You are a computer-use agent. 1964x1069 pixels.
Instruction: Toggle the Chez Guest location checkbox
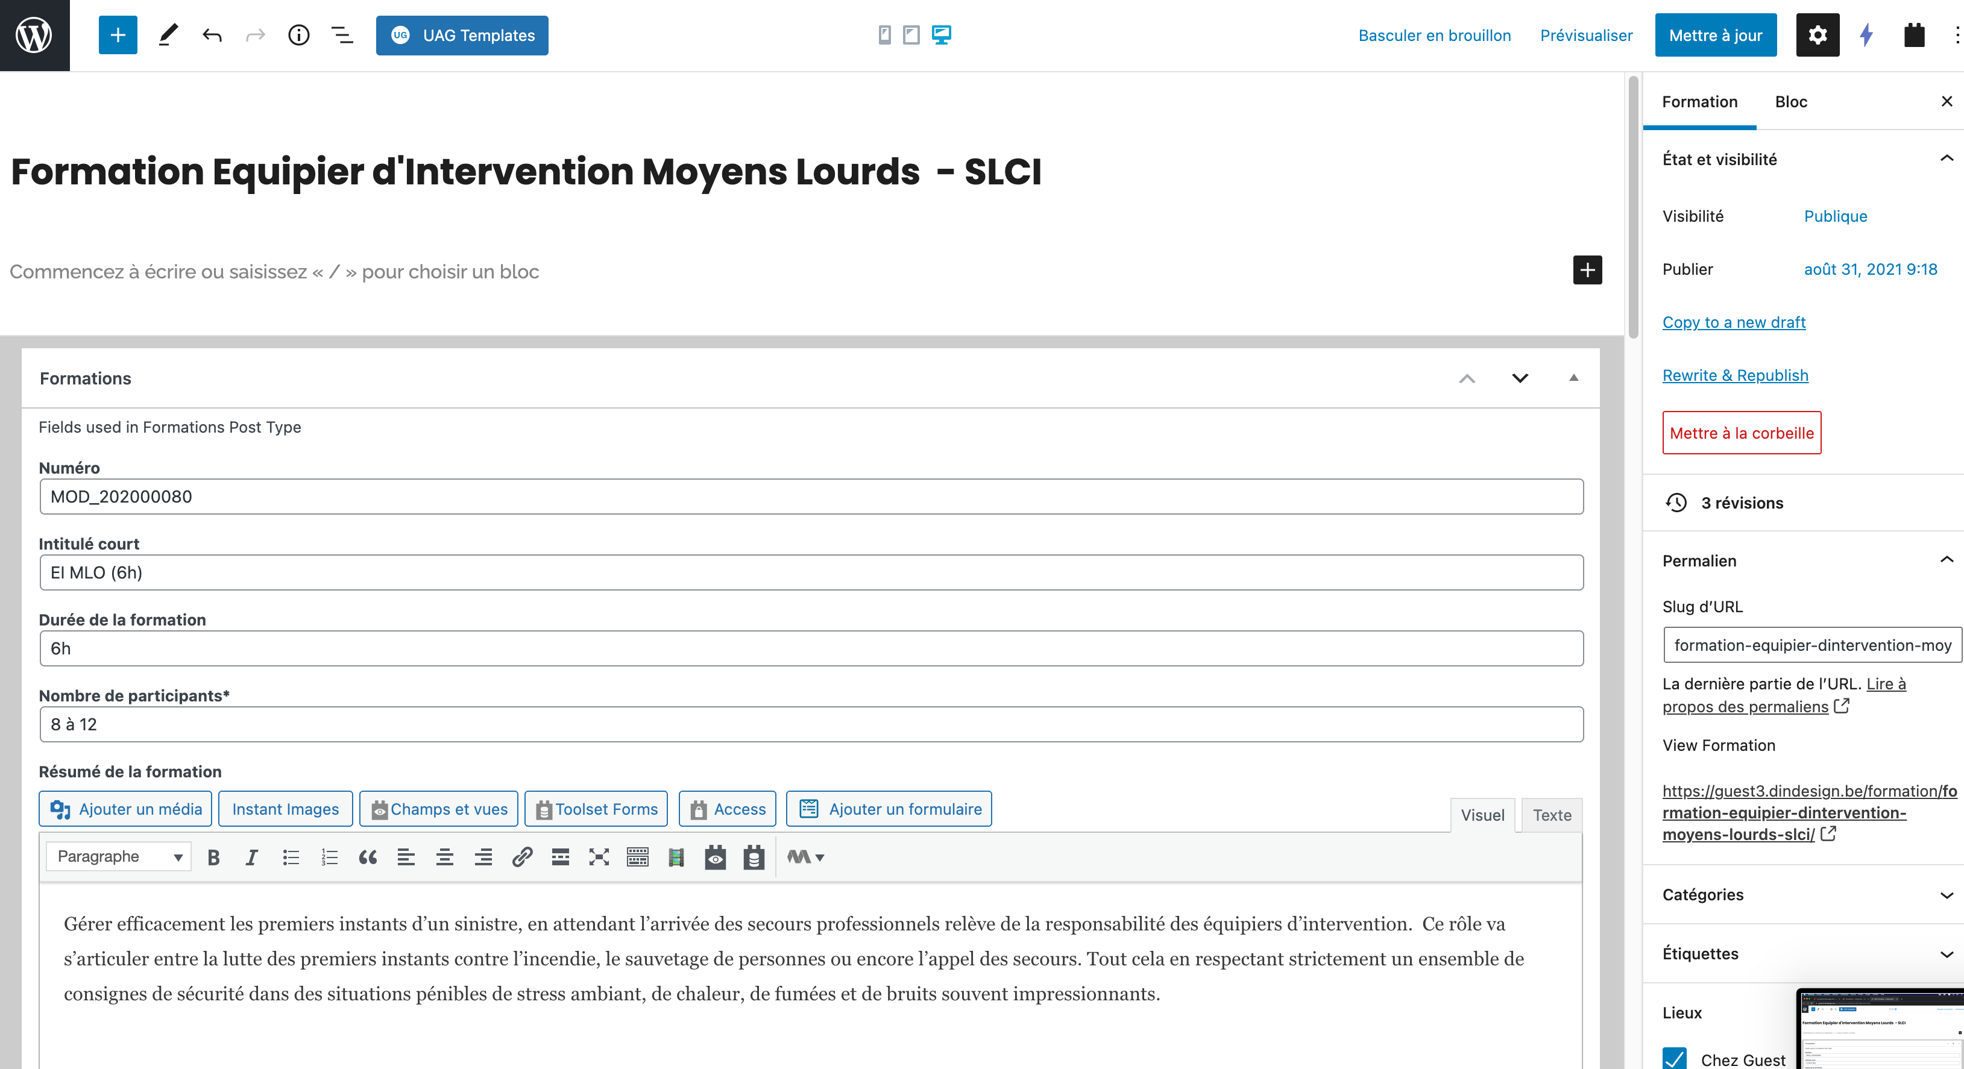(1674, 1058)
